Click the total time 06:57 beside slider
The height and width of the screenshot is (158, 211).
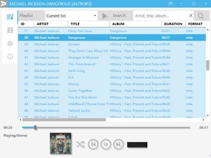[x=204, y=128]
